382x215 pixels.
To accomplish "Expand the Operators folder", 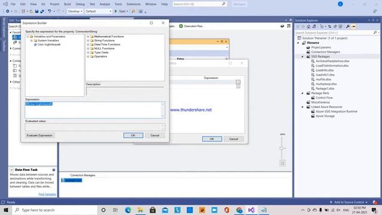I will click(x=88, y=56).
